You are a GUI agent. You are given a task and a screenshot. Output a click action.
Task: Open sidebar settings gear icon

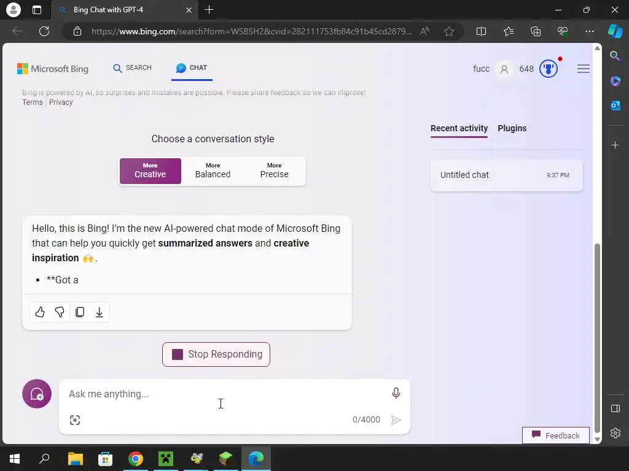coord(615,433)
